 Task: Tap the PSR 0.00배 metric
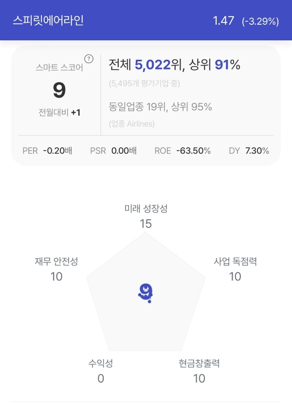113,151
